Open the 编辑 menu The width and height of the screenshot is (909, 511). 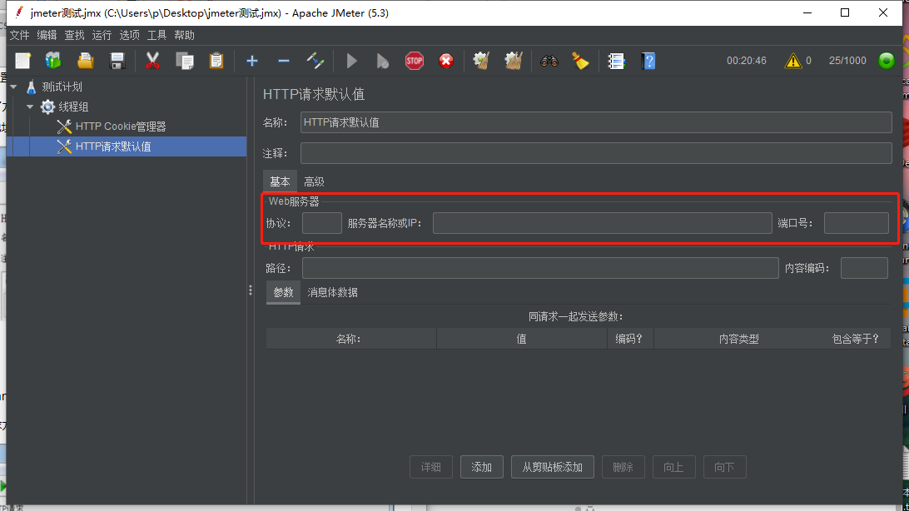[47, 35]
